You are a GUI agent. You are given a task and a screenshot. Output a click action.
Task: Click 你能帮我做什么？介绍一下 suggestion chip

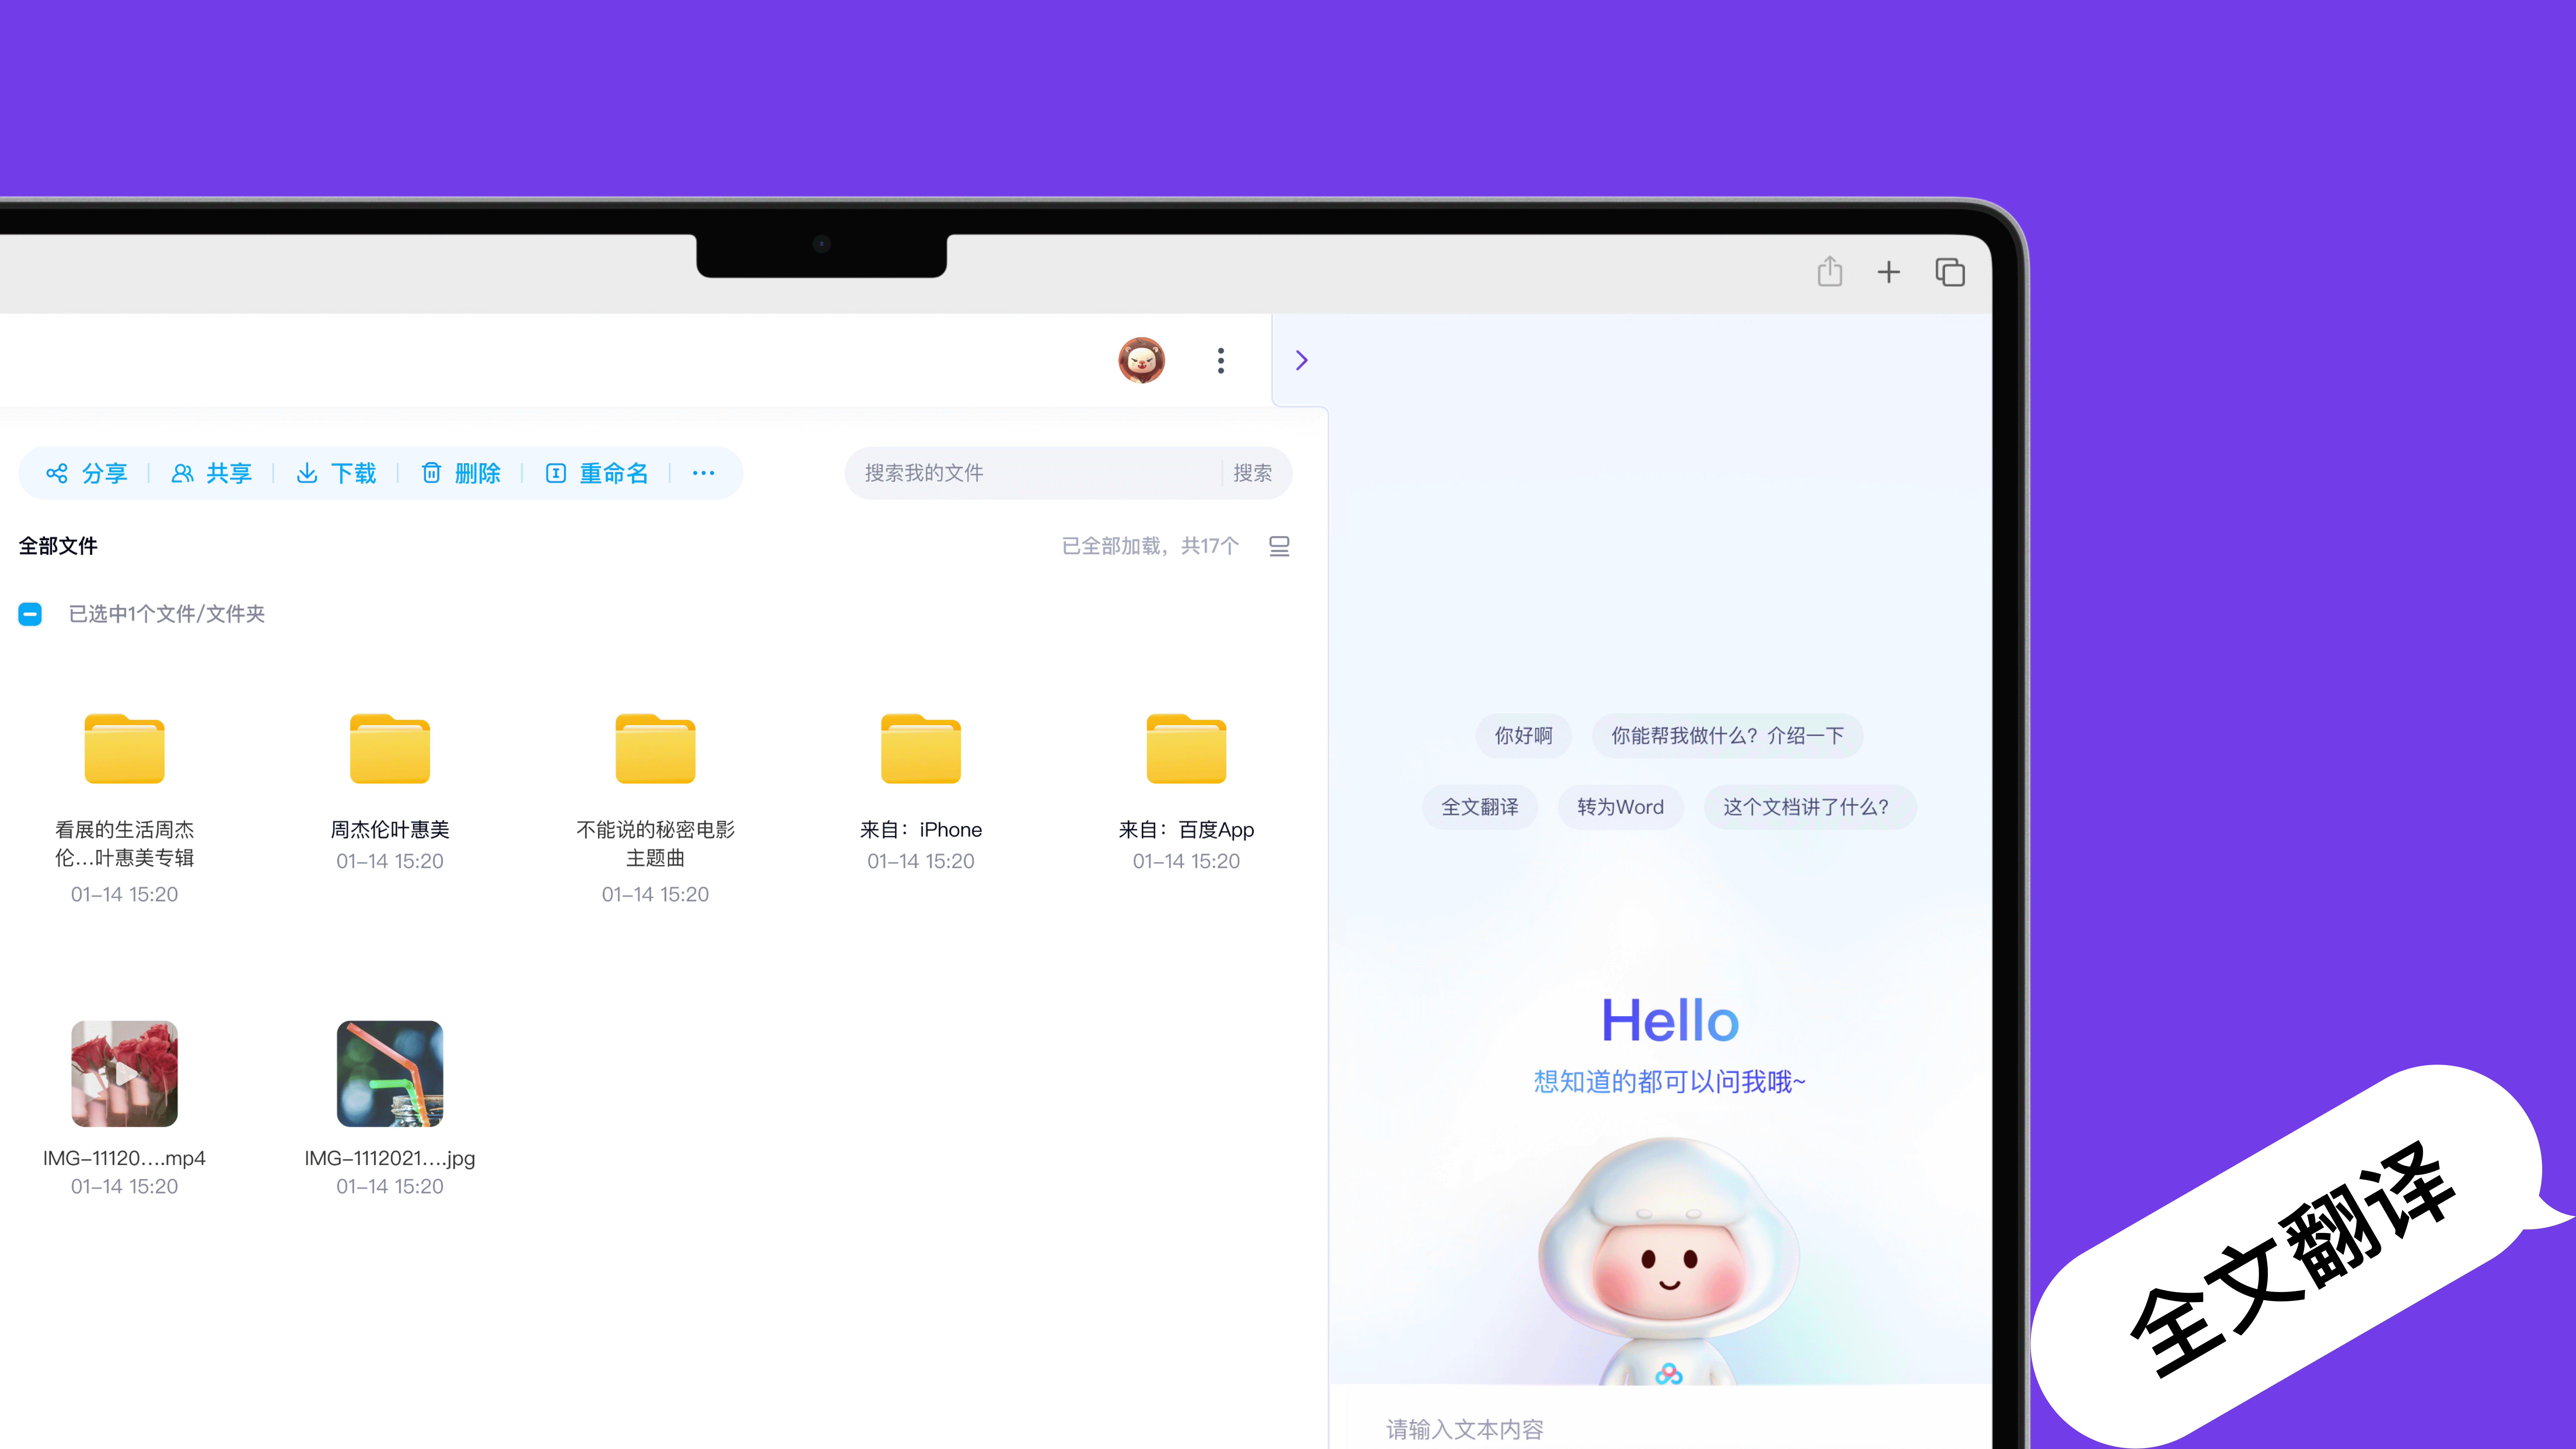pos(1727,736)
